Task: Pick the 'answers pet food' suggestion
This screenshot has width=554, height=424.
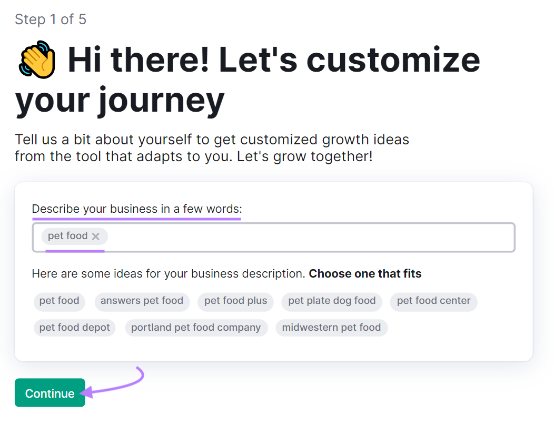Action: pyautogui.click(x=142, y=301)
